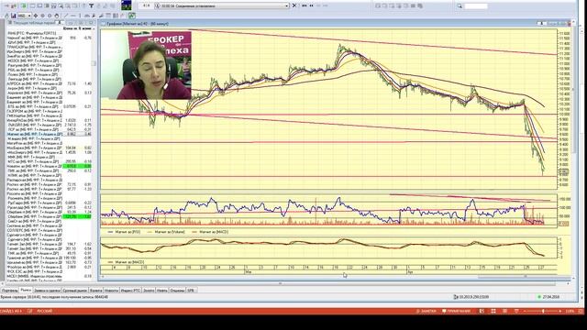Click the instrument list vertical scrollbar

[x=94, y=63]
